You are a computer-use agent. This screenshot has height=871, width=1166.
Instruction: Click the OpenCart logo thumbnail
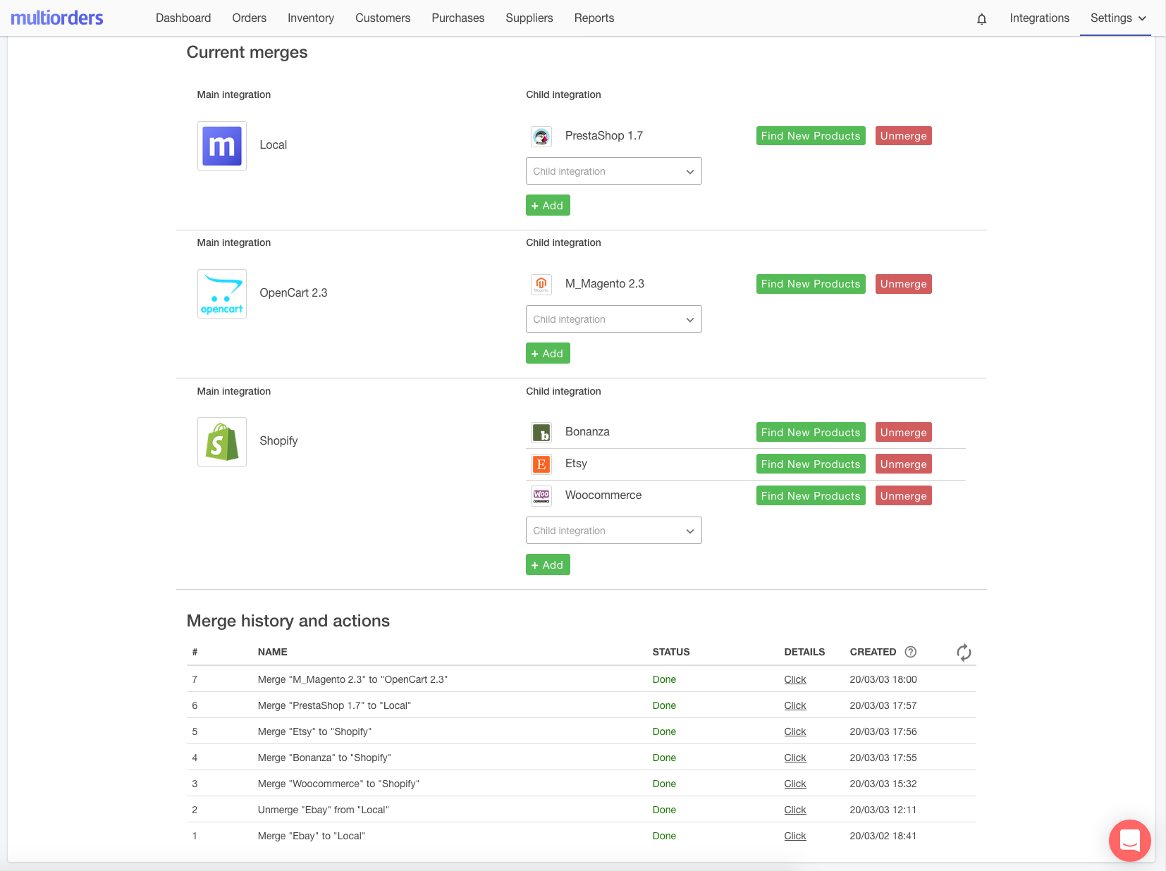(x=222, y=294)
